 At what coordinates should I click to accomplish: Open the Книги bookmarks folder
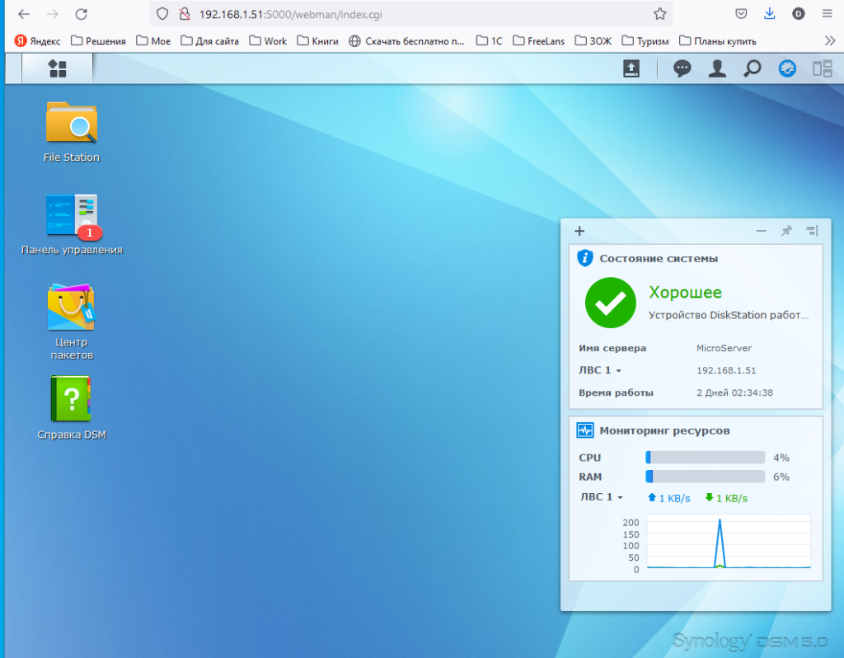tap(317, 41)
